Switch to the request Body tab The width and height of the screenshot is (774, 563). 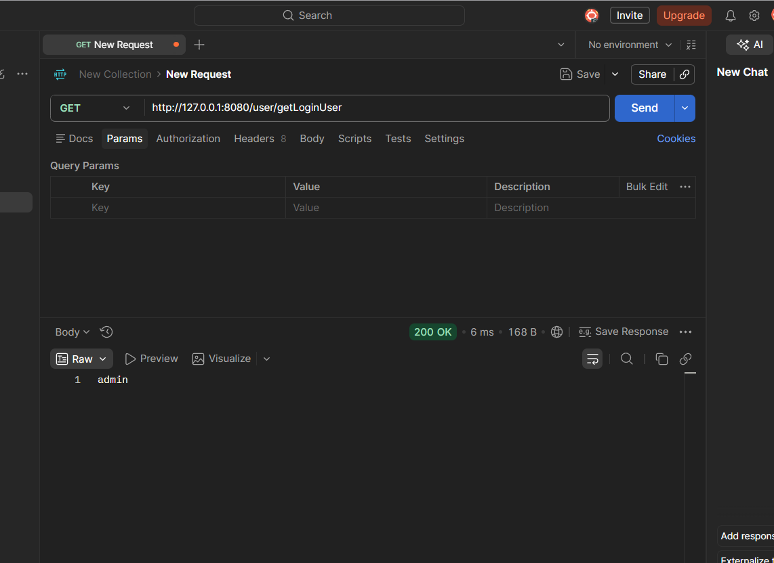pos(312,139)
